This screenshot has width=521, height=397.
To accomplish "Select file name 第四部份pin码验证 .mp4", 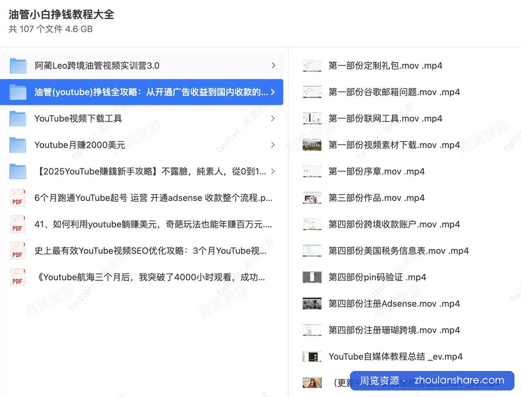I will [377, 277].
